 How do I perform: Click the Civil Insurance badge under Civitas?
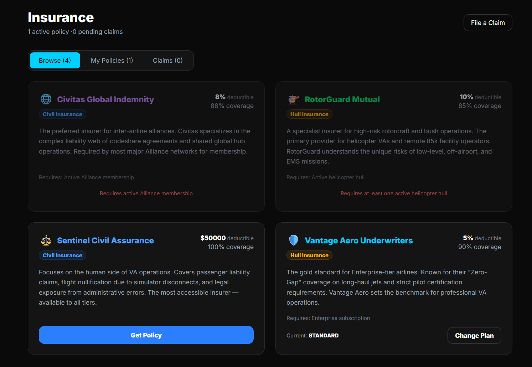point(62,114)
